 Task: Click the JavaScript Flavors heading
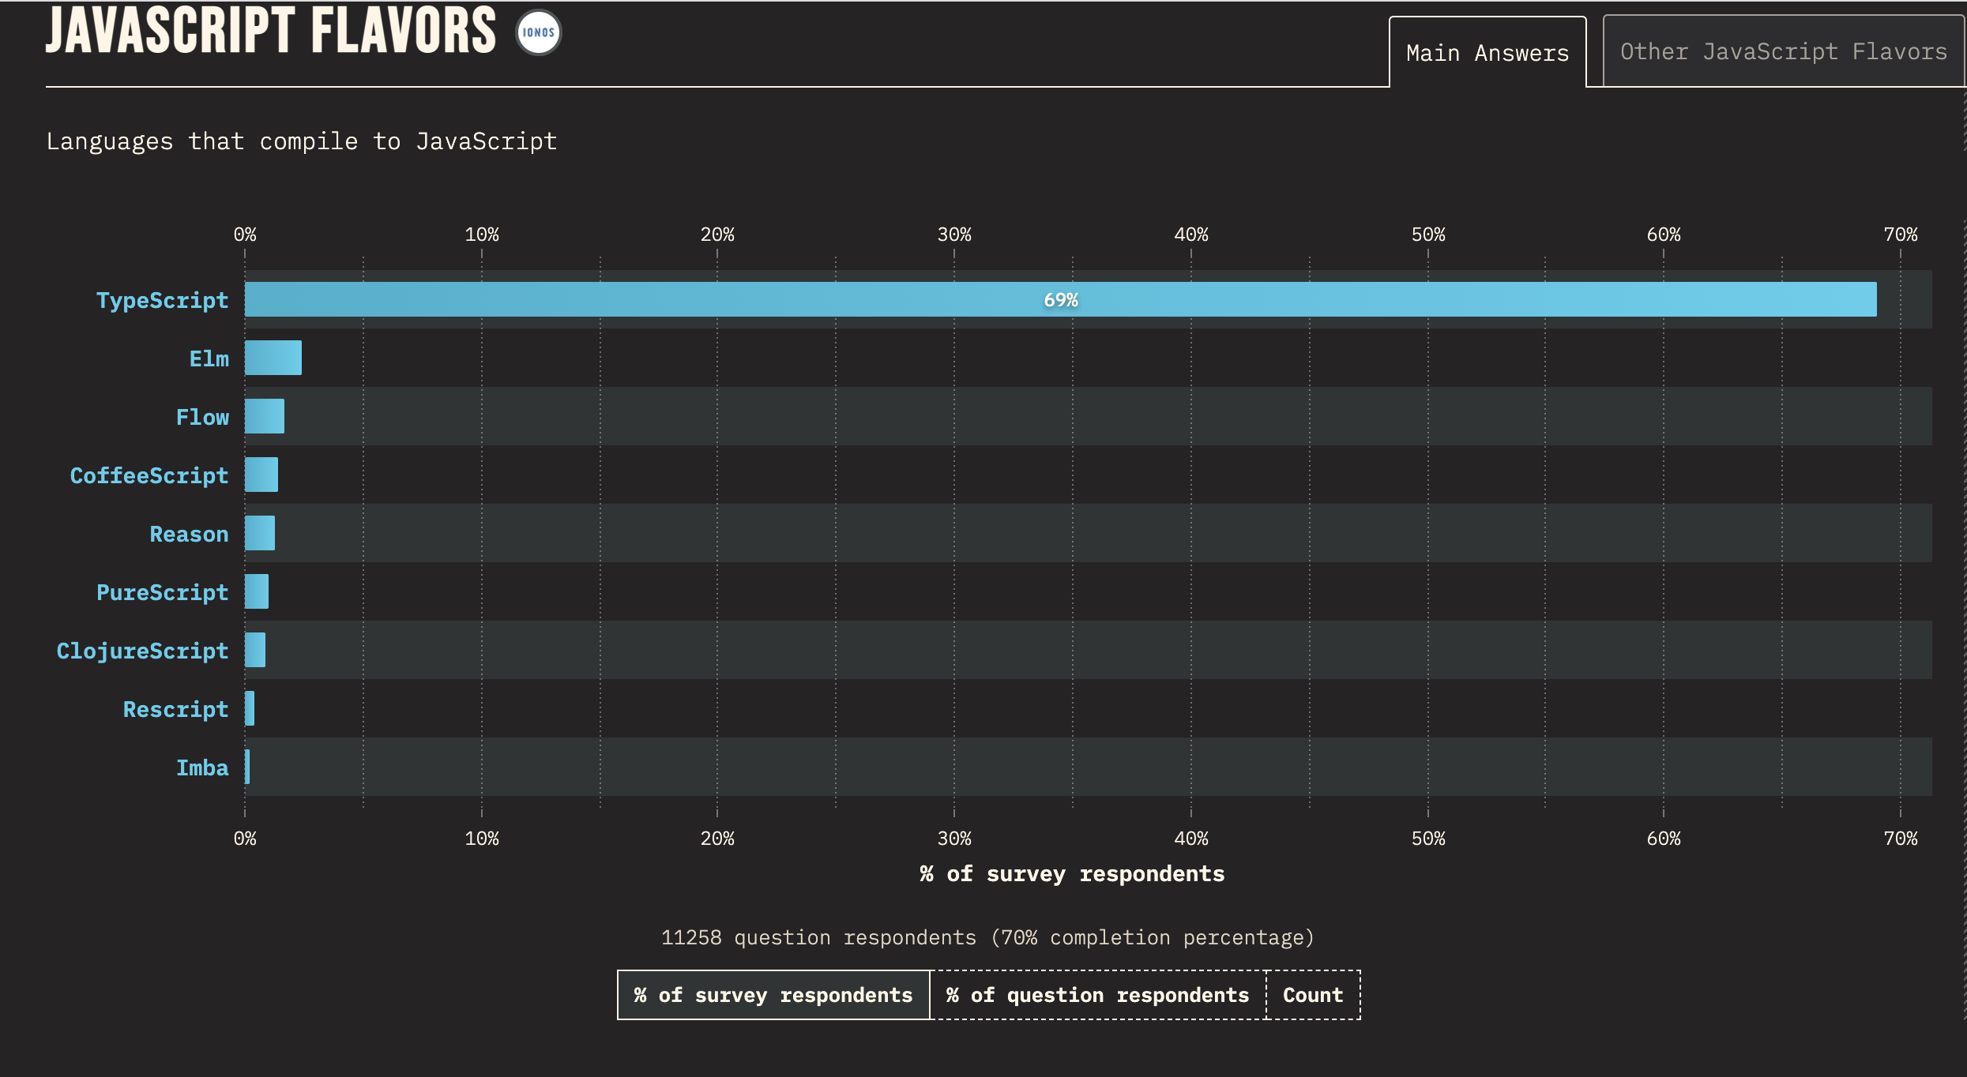[x=271, y=32]
